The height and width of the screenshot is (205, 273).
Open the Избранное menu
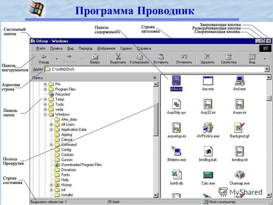coord(106,48)
